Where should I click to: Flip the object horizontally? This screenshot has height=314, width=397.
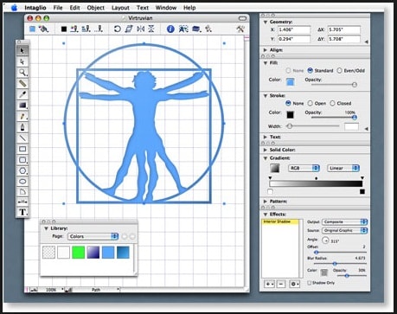(140, 29)
